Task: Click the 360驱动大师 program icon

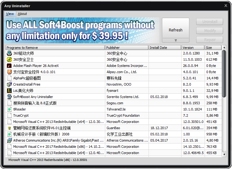Action: [x=9, y=53]
